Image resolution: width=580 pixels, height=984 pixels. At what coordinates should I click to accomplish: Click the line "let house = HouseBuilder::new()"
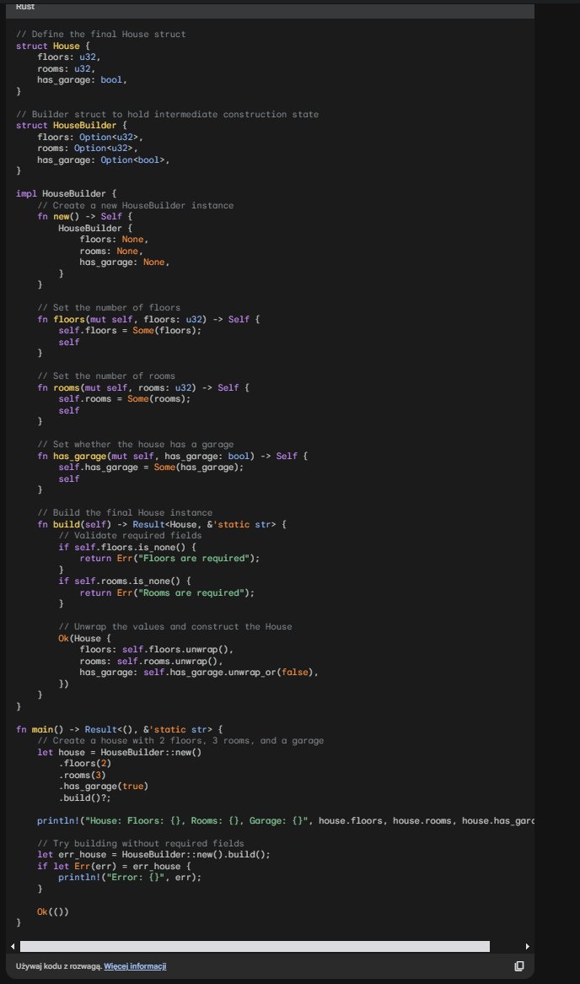pyautogui.click(x=120, y=753)
